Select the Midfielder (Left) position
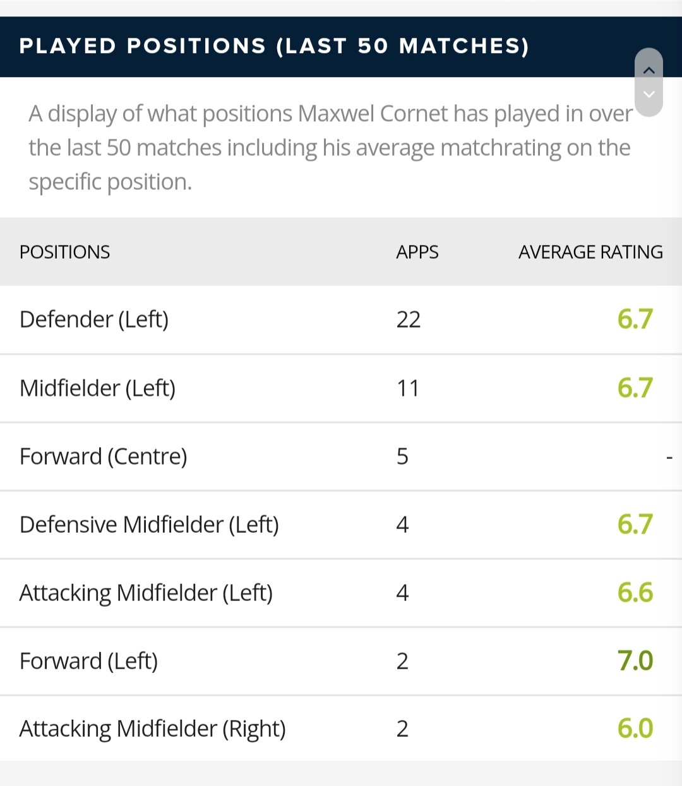The width and height of the screenshot is (682, 786). coord(97,388)
